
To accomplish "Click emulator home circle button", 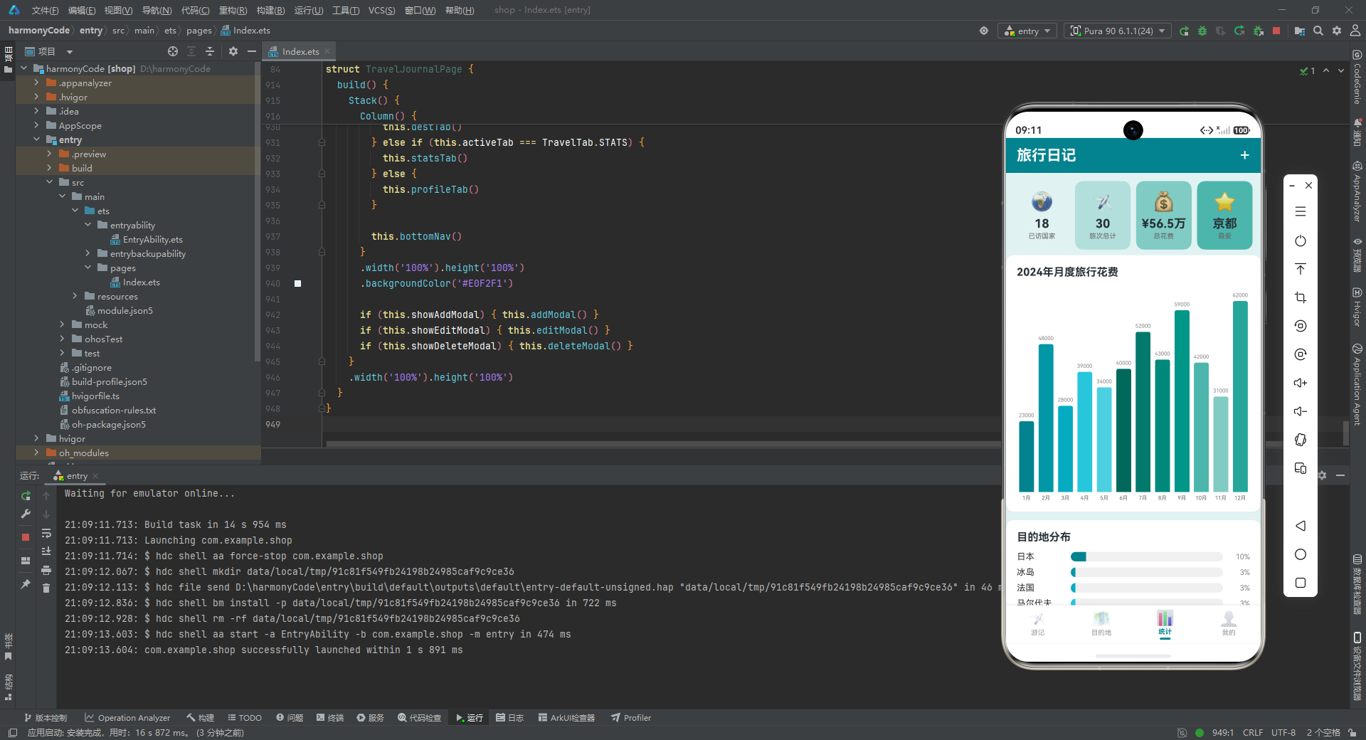I will [1301, 554].
